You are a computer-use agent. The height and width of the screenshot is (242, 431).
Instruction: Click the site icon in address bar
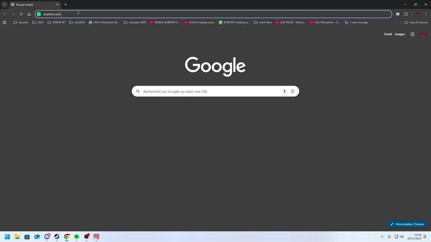39,14
